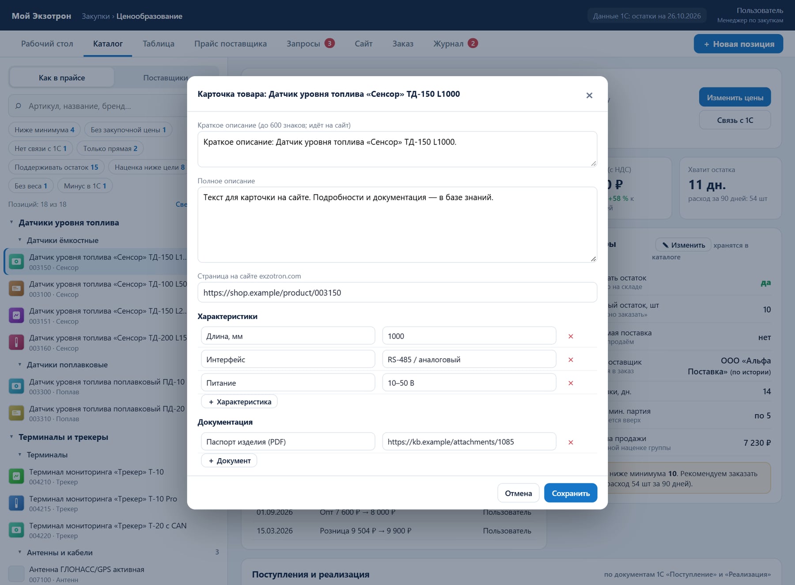Click '+ Новая позиция' button
795x585 pixels.
[x=738, y=44]
